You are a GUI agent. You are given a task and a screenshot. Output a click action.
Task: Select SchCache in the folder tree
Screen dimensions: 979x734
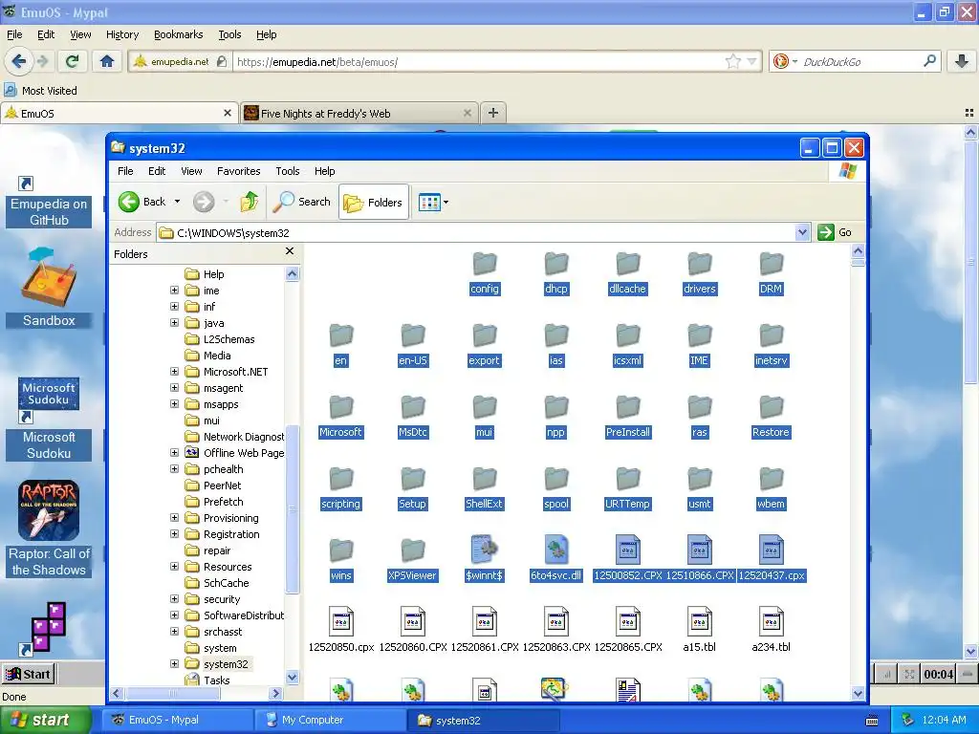[226, 583]
